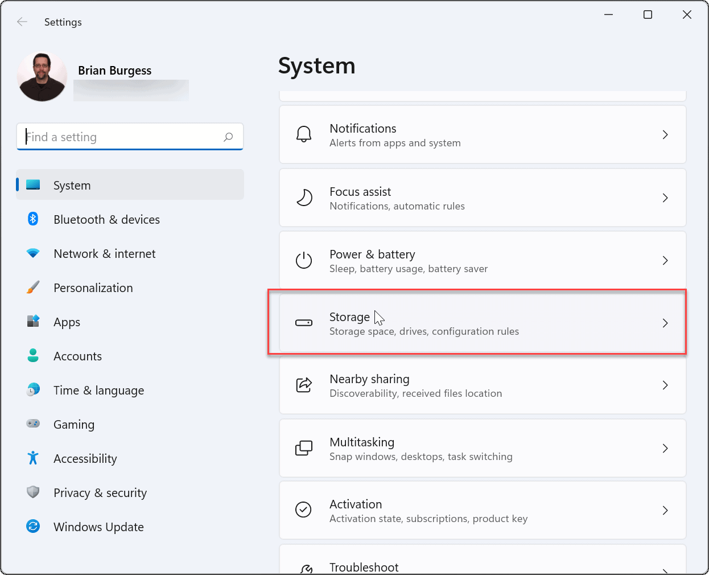Click 'Activation state, subscriptions, product key' text

pos(428,519)
